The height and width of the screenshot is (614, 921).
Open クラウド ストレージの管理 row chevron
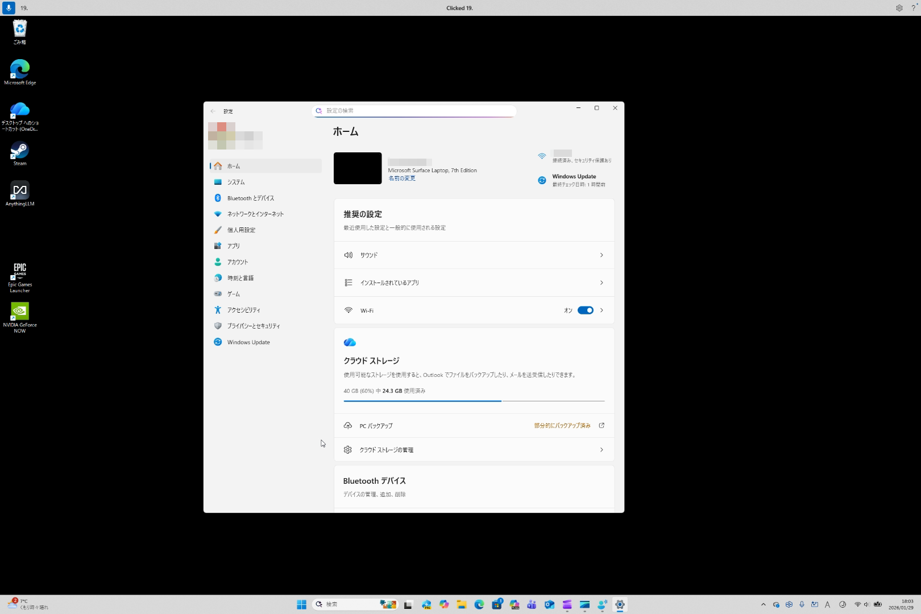click(601, 450)
